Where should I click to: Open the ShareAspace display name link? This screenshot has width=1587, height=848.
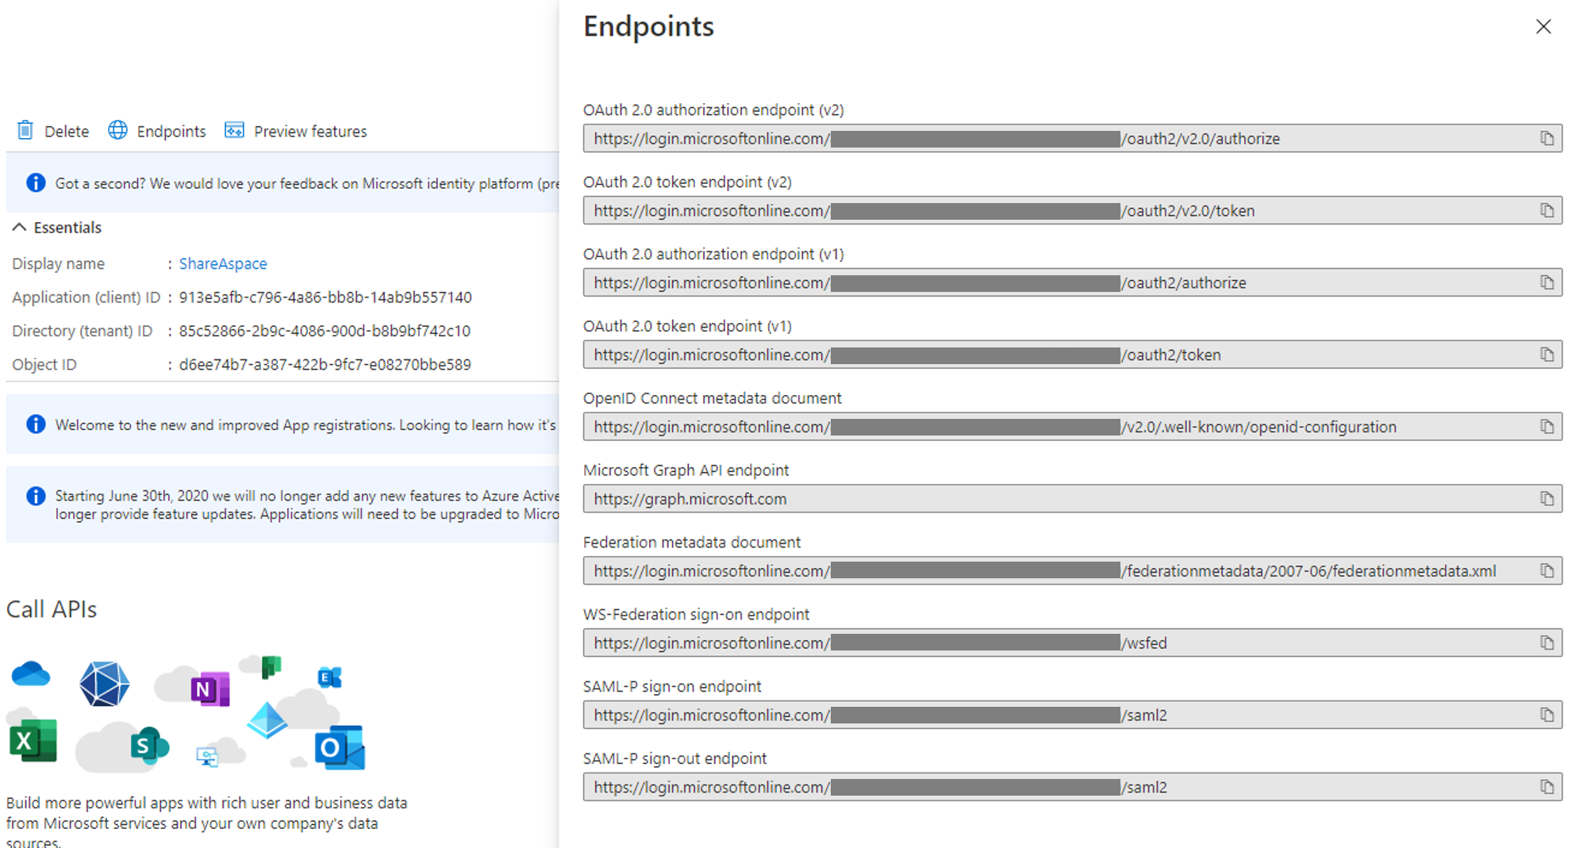pyautogui.click(x=223, y=263)
